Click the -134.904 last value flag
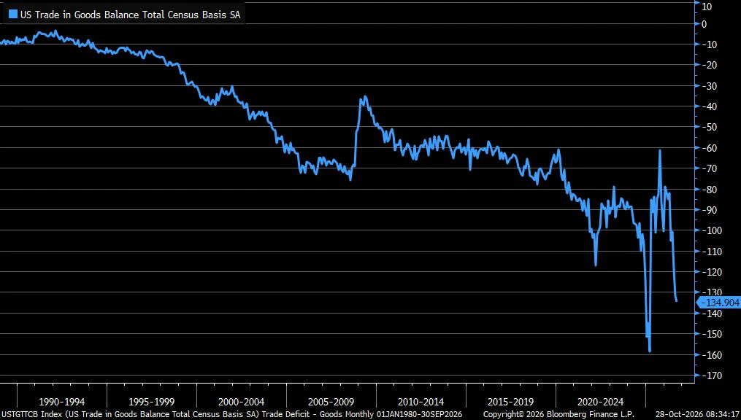 tap(719, 303)
